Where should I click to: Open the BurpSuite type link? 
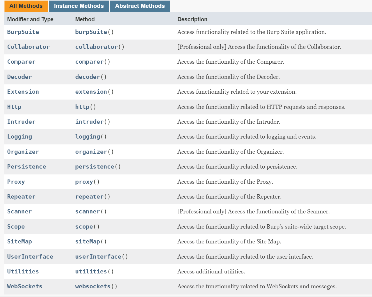(x=23, y=32)
